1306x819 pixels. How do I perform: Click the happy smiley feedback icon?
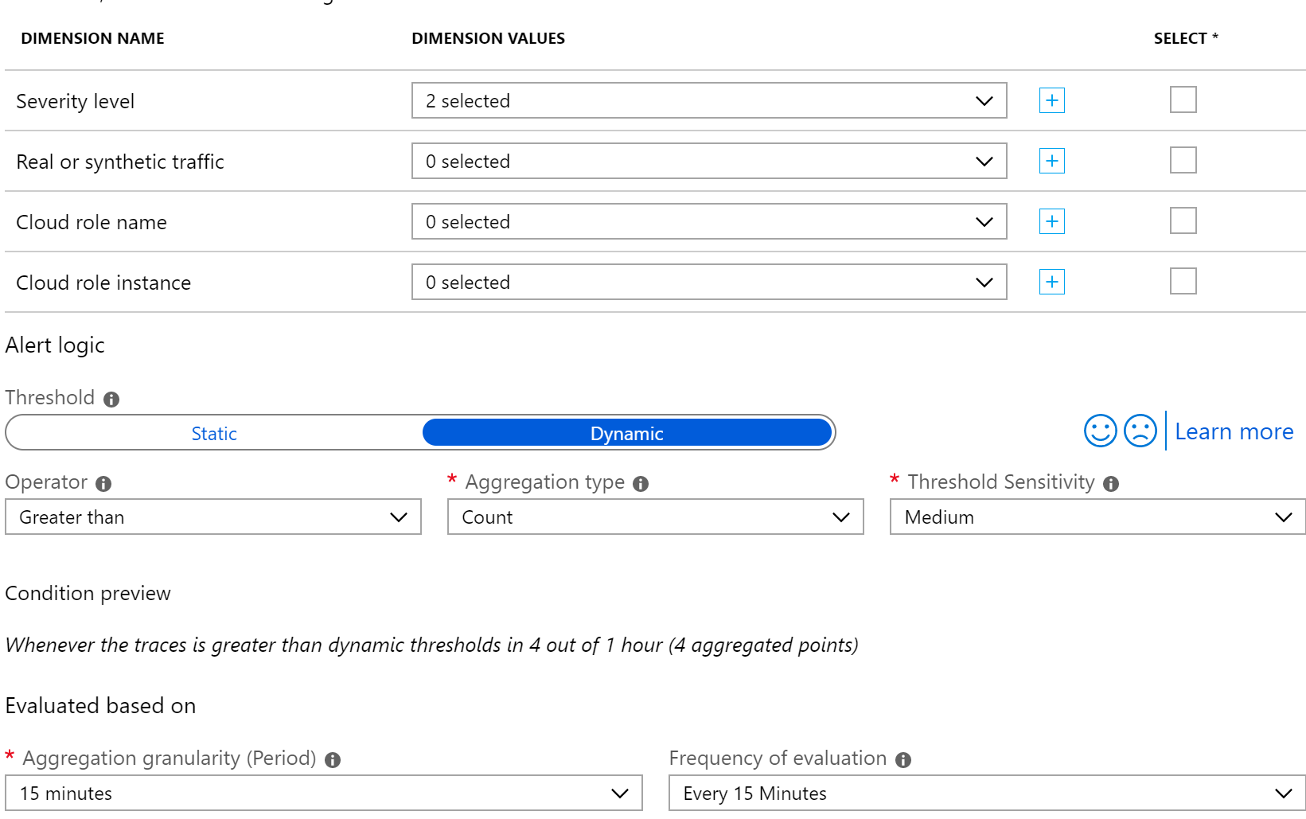[1100, 431]
